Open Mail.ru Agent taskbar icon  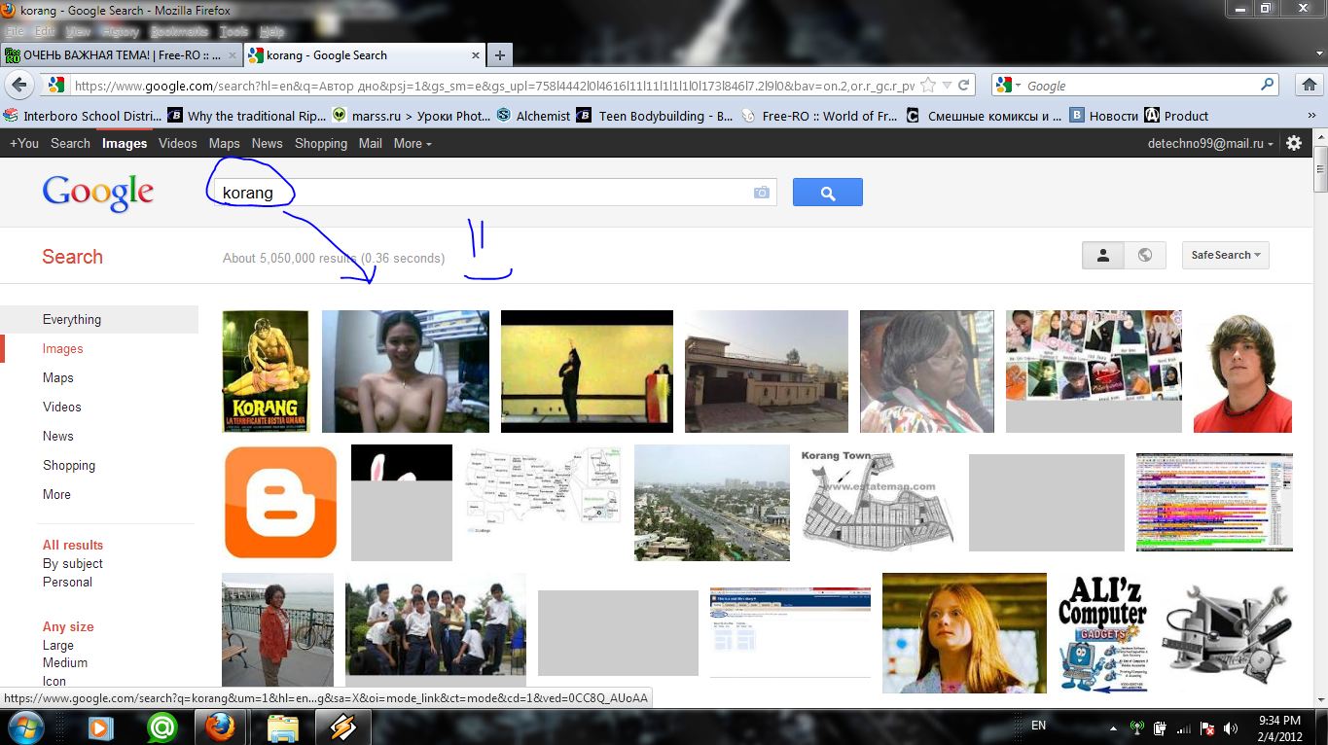162,727
